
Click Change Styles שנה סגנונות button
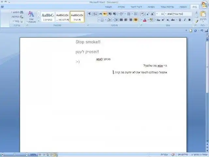point(31,17)
